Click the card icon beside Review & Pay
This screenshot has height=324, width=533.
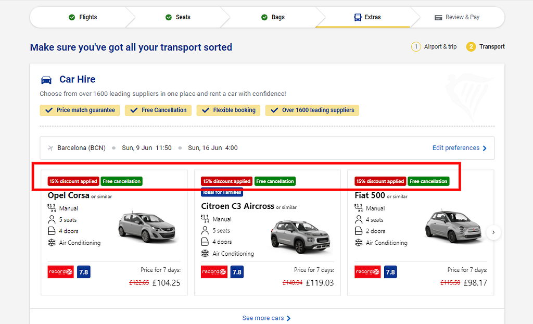click(438, 17)
